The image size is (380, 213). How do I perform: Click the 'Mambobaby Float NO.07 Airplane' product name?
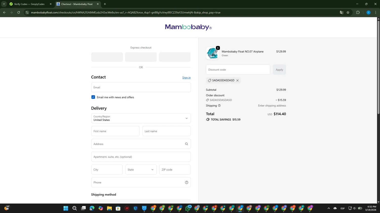(x=242, y=51)
